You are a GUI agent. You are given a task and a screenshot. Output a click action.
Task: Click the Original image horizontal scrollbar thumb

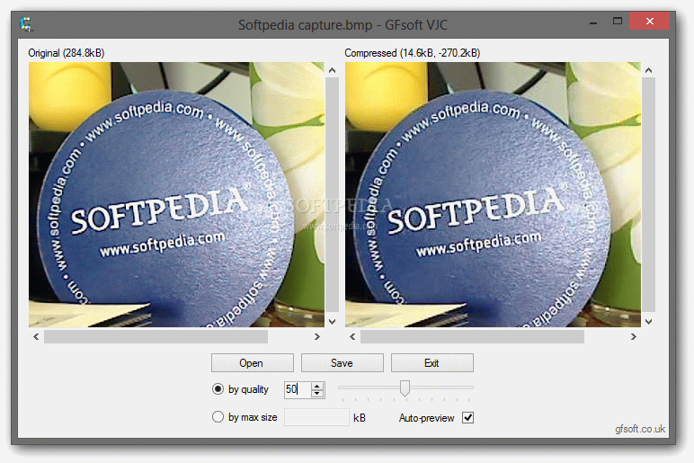tap(156, 337)
